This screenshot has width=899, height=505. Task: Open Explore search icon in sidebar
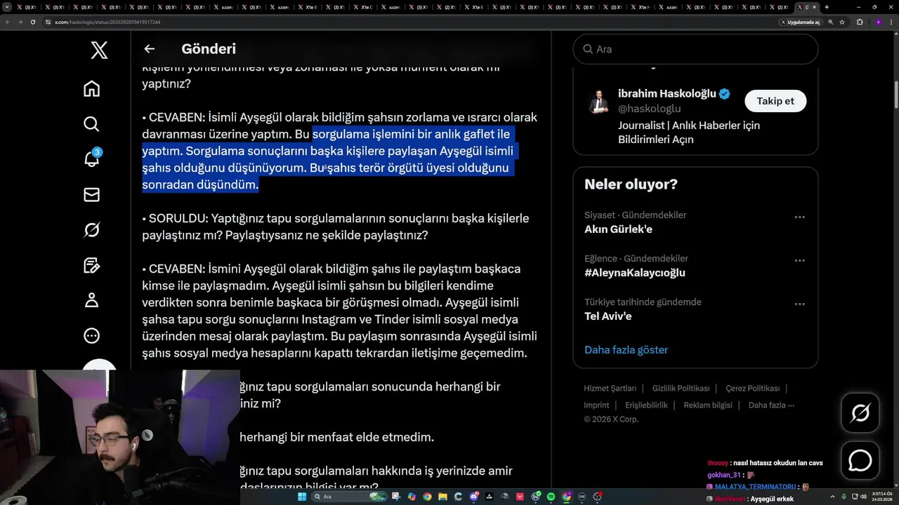point(91,124)
